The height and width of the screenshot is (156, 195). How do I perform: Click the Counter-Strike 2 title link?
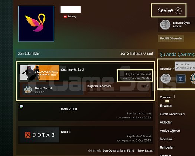72,70
